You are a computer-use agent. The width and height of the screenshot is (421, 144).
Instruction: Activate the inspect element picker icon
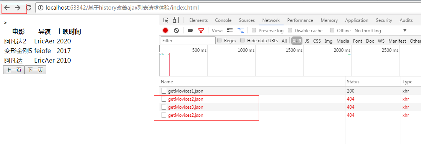(166, 20)
